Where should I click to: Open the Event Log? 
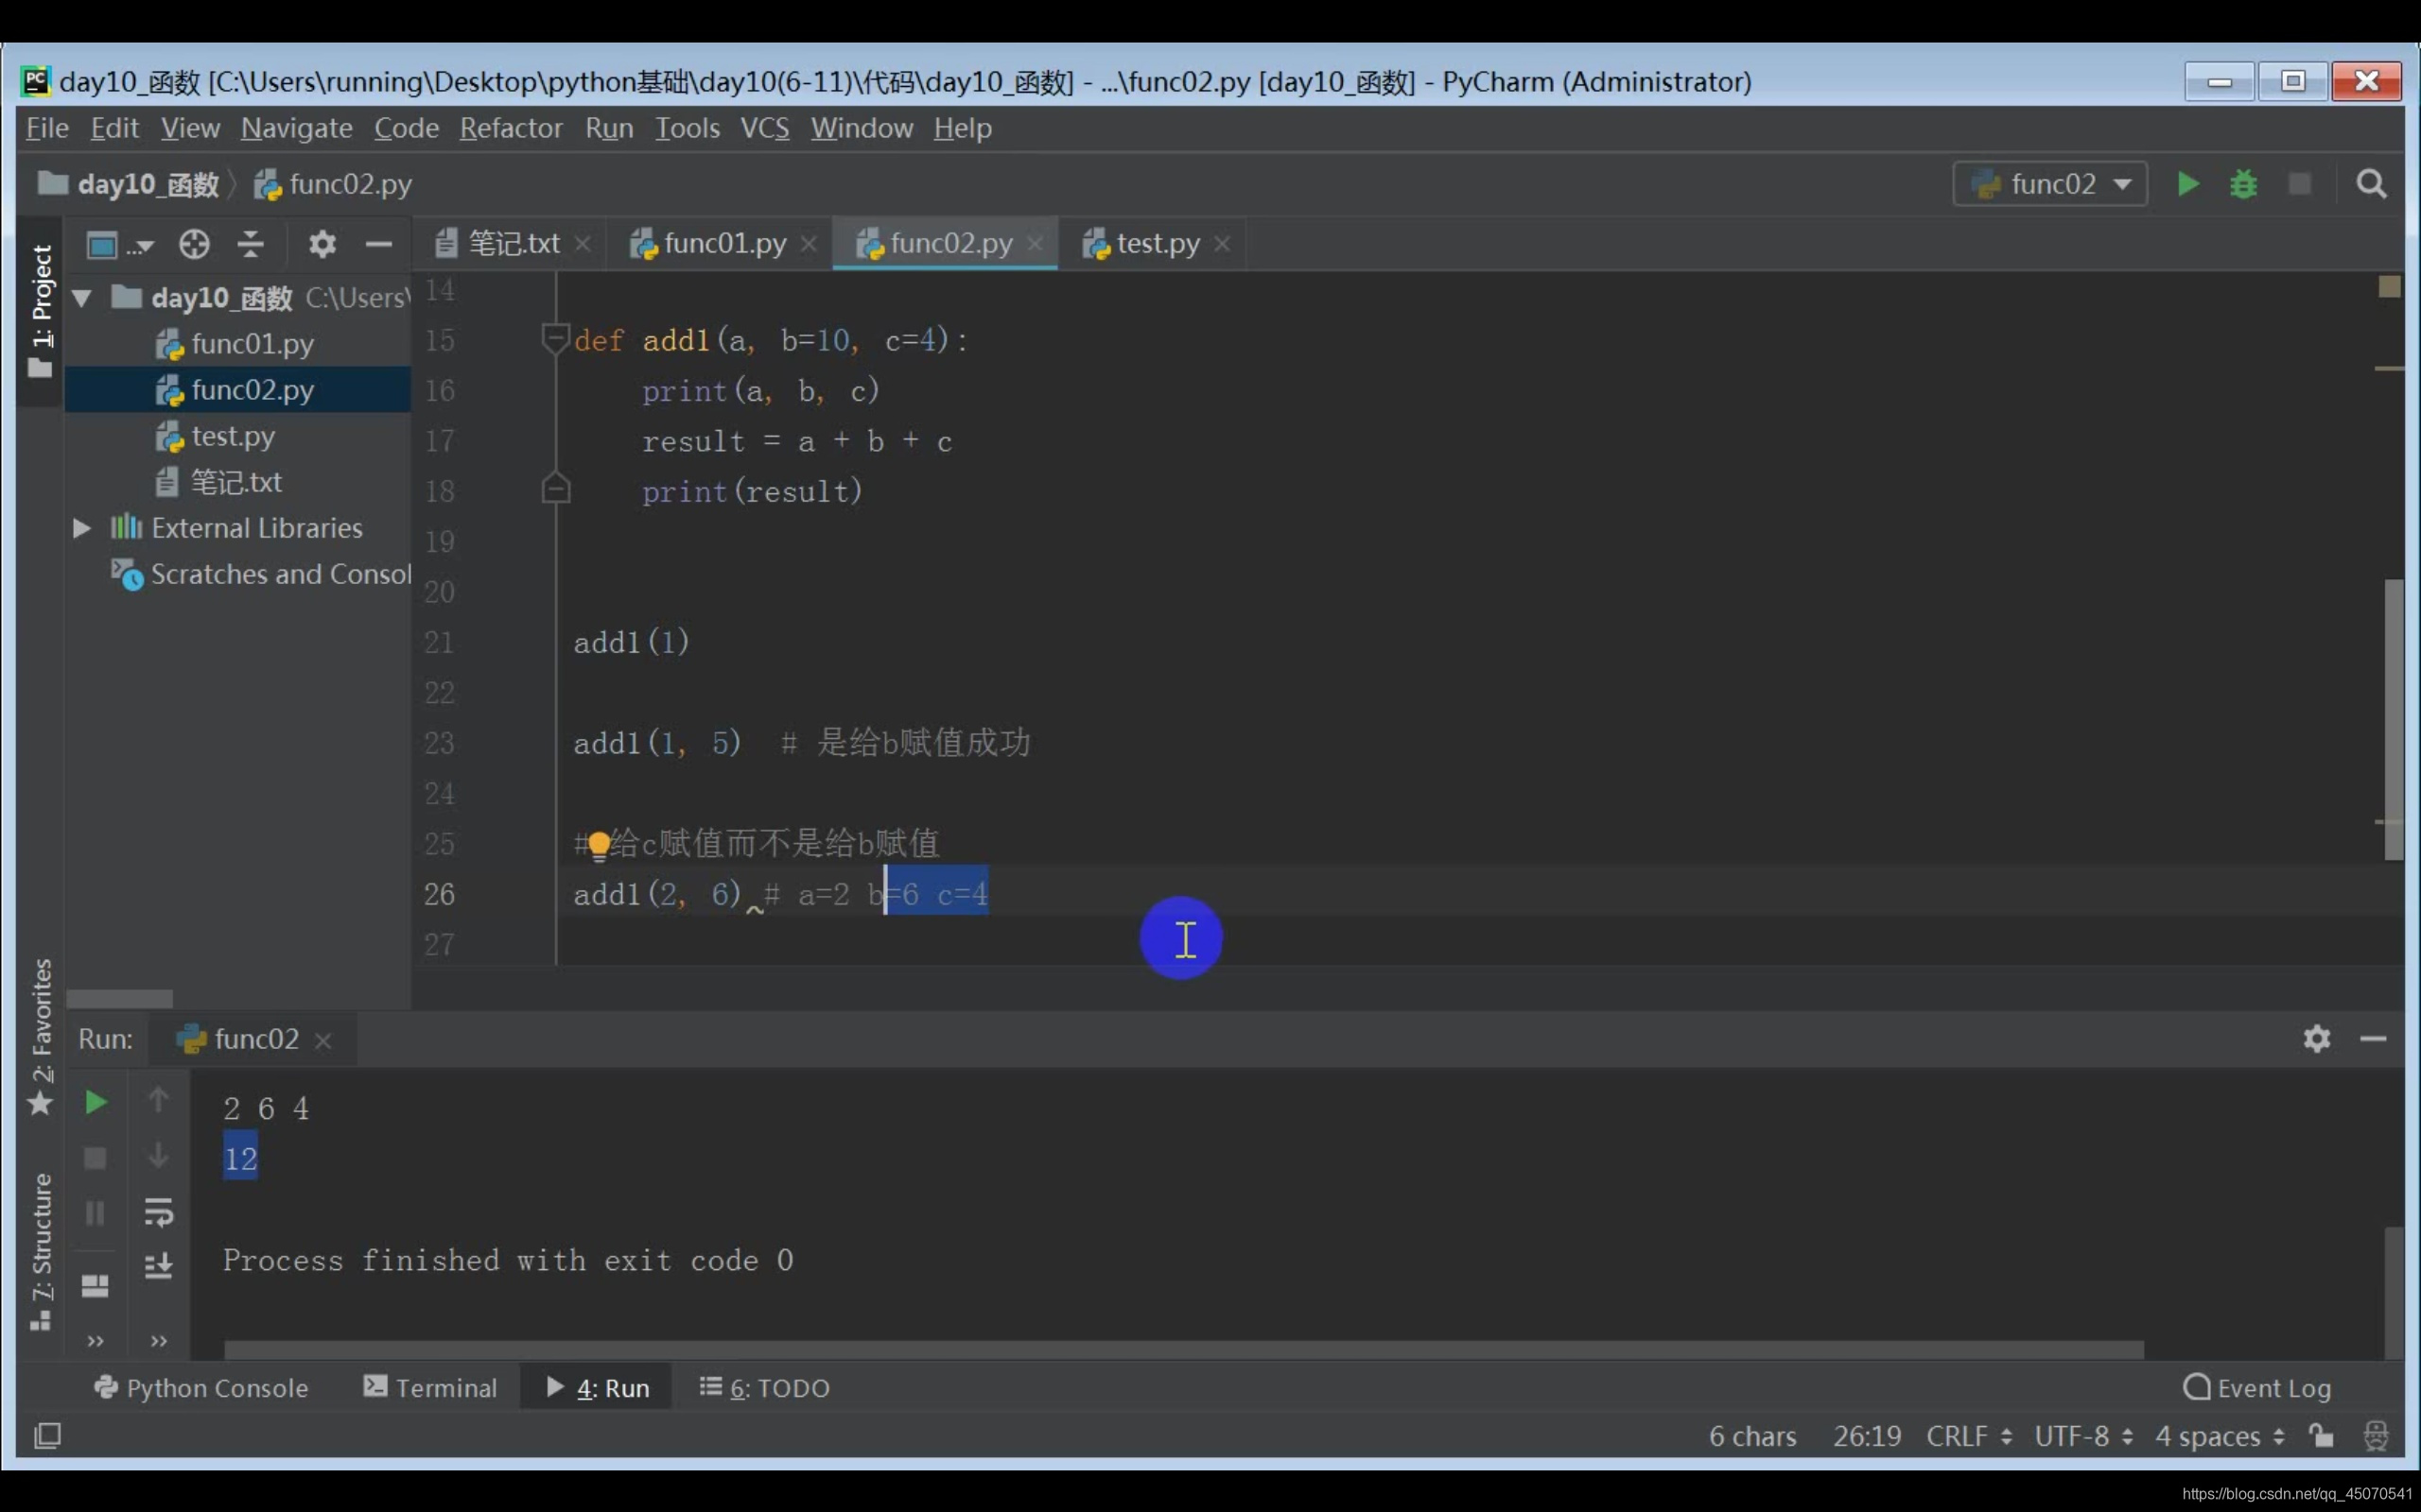(x=2257, y=1388)
